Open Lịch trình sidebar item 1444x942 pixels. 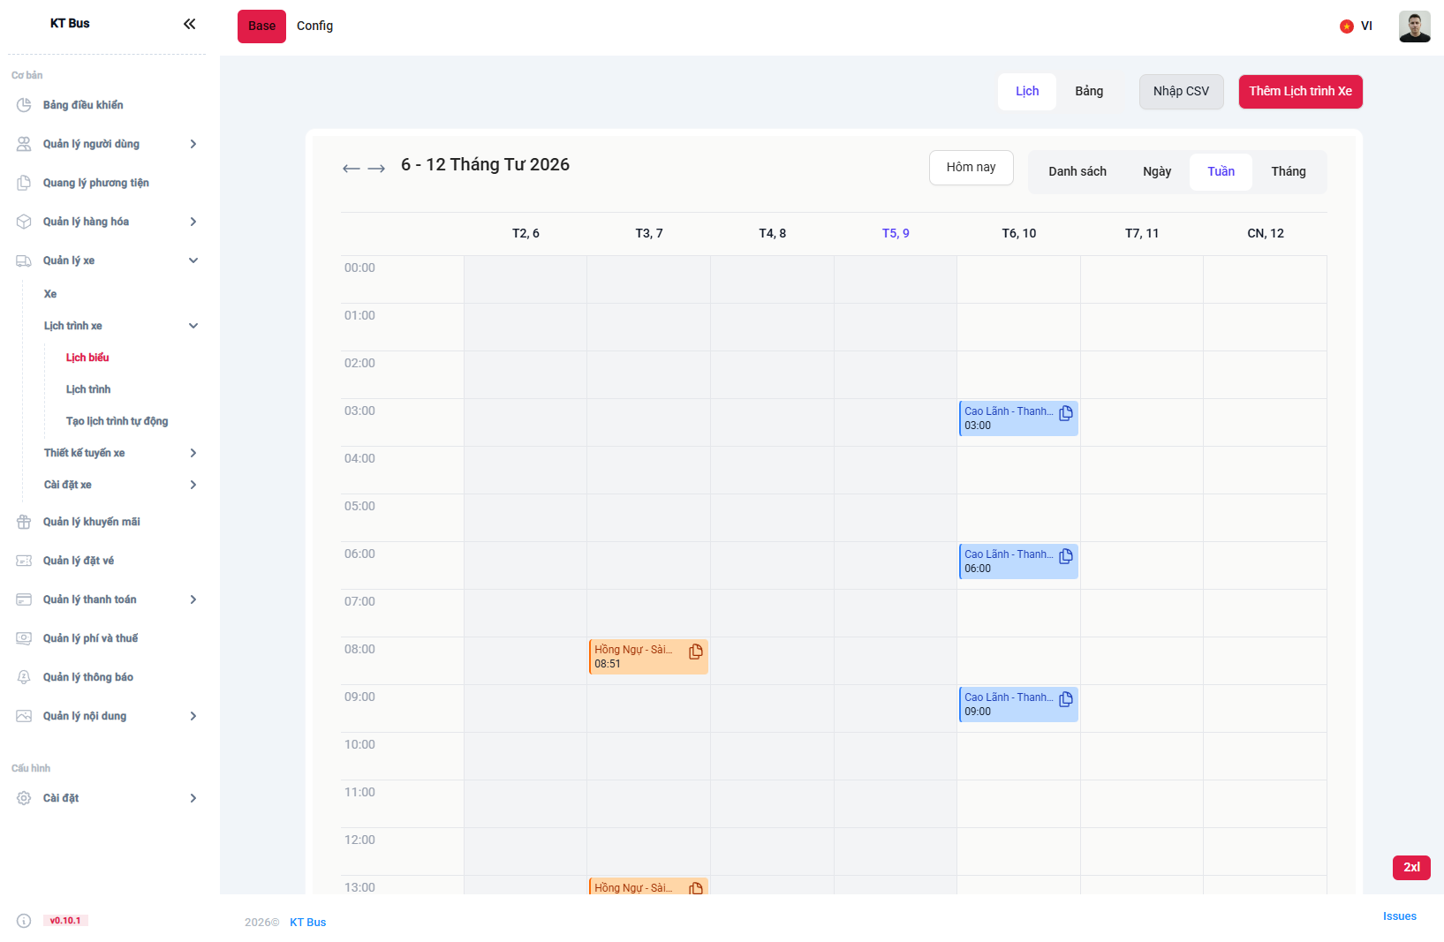88,389
